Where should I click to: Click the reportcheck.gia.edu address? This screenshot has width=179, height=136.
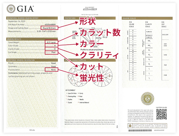161,107
